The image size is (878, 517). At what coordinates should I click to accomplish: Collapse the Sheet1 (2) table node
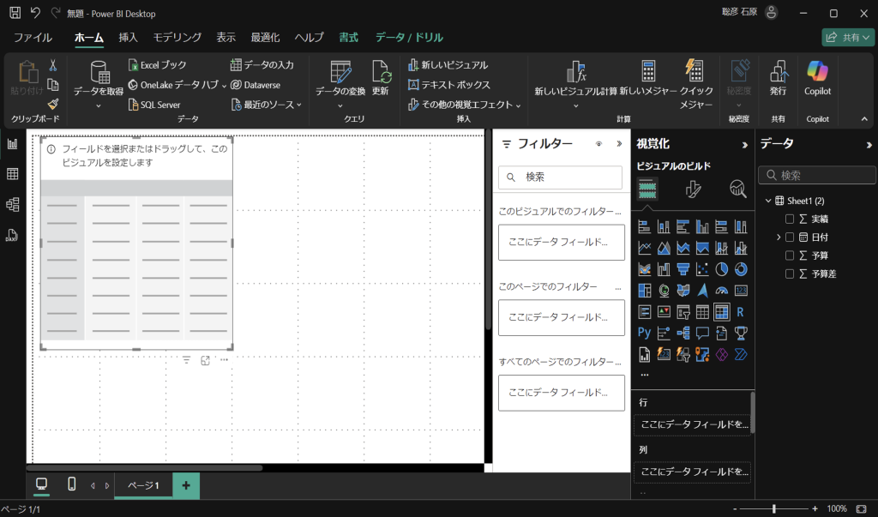[767, 201]
